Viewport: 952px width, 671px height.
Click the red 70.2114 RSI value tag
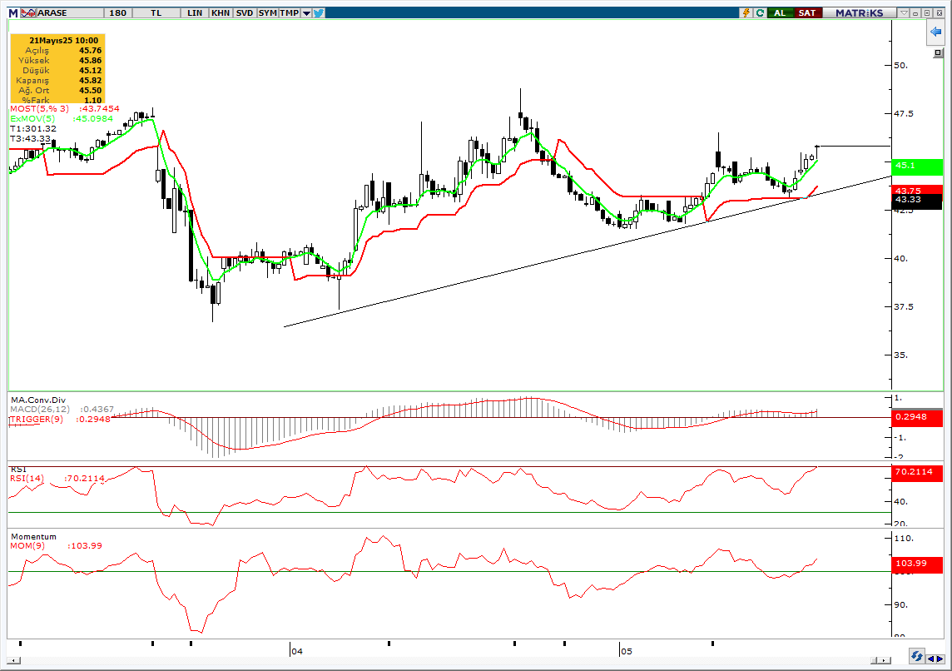click(x=917, y=472)
